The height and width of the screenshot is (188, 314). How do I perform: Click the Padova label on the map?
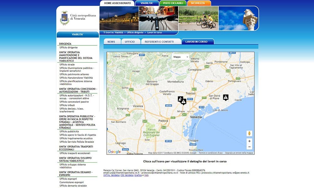click(163, 121)
